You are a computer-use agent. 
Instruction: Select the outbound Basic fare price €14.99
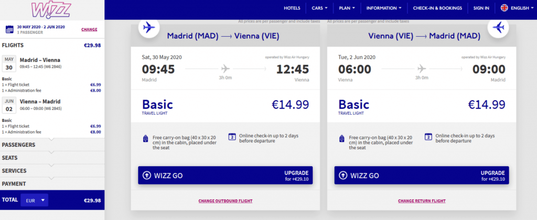coord(290,104)
